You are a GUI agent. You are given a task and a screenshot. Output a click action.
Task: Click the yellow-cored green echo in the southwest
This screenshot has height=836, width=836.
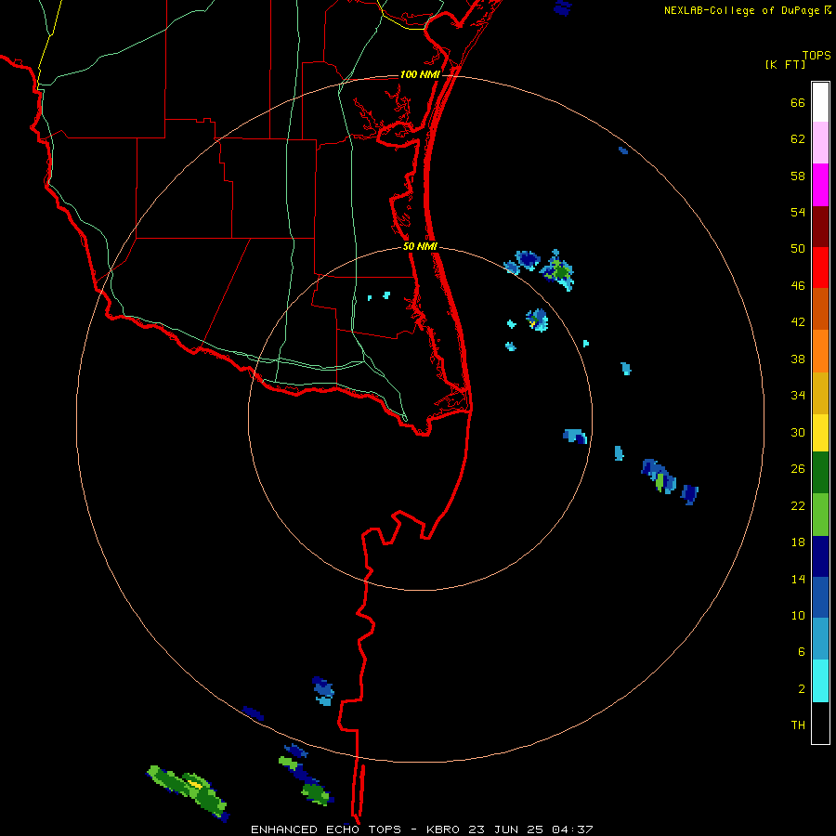point(189,792)
